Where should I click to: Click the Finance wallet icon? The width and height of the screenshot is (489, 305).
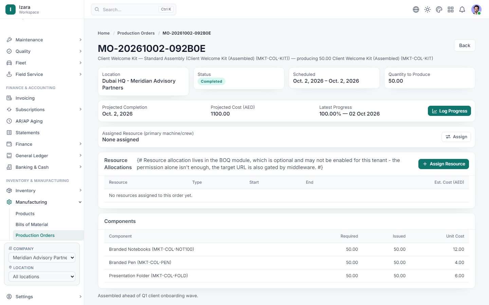click(x=9, y=144)
